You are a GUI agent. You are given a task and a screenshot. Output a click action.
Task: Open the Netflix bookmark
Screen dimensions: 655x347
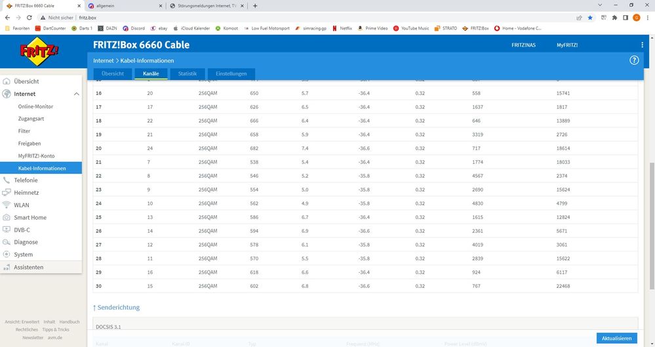pyautogui.click(x=342, y=28)
